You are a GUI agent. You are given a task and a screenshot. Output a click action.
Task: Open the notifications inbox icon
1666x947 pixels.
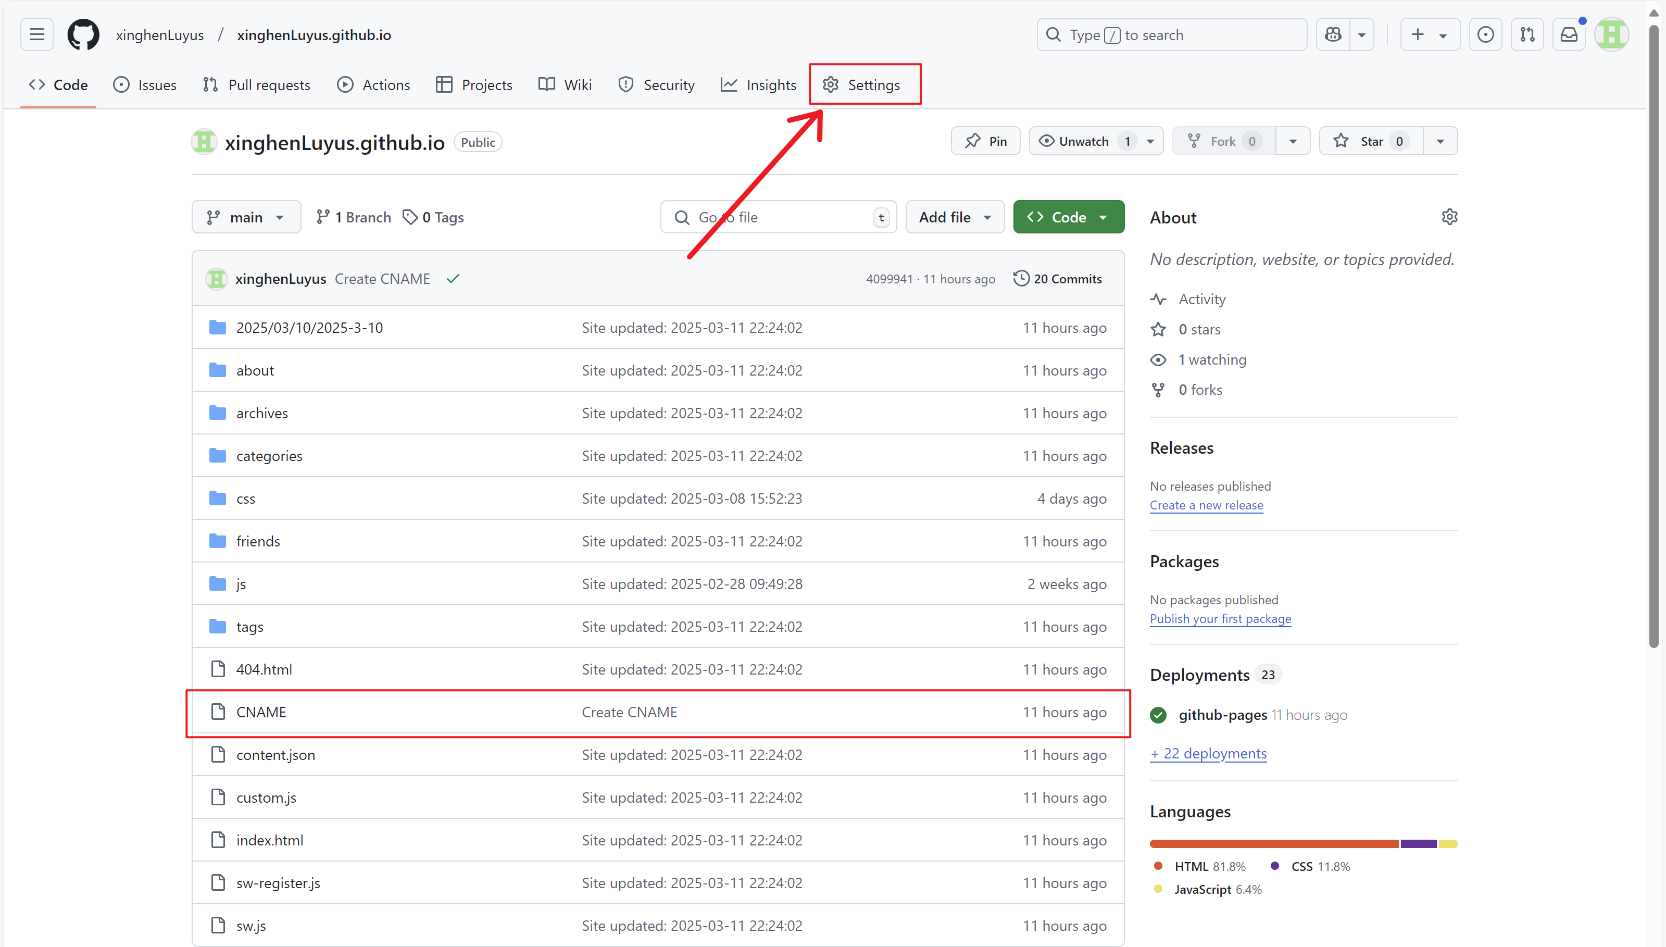pos(1569,34)
